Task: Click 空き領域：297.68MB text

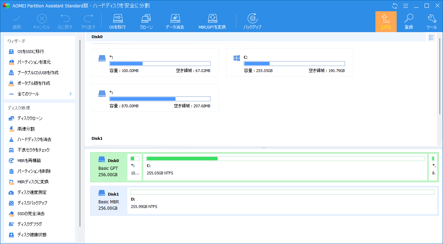Action: tap(192, 106)
